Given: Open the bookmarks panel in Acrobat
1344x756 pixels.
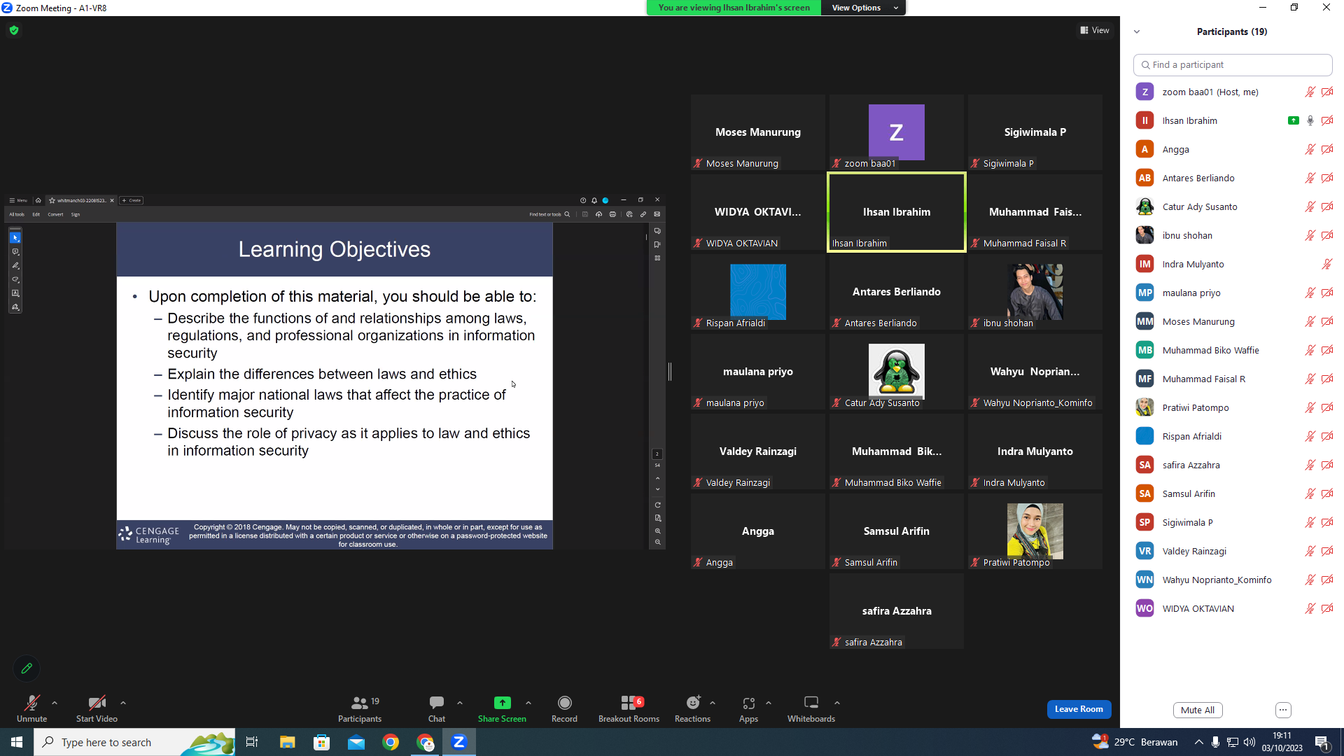Looking at the screenshot, I should pos(657,244).
